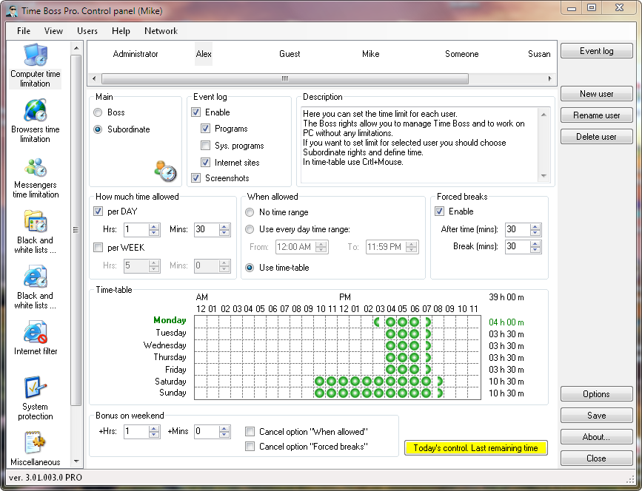Select the Guest user

point(290,54)
